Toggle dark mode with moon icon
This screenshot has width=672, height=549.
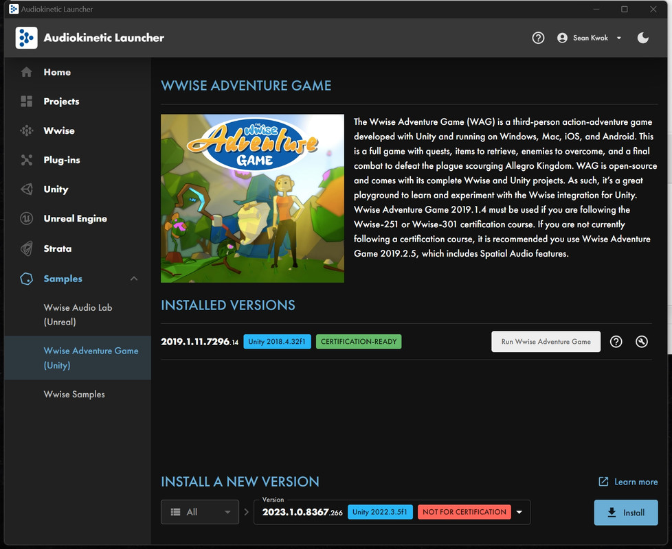(643, 38)
